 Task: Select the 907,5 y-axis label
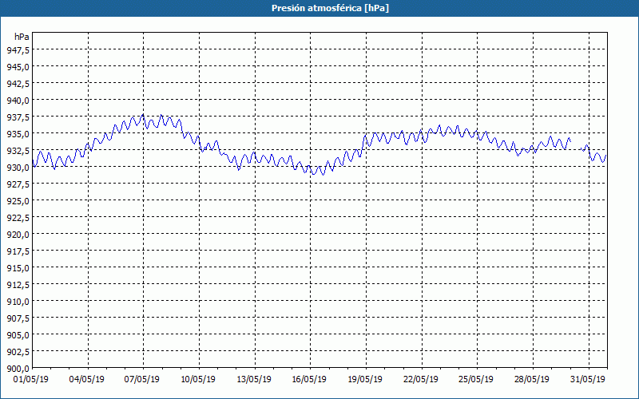[18, 318]
